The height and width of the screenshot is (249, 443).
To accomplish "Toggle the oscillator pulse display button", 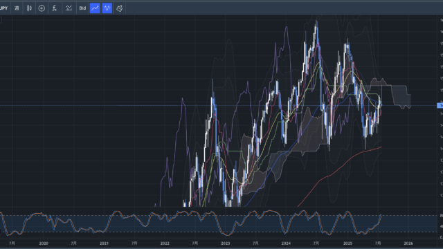I will coord(107,8).
